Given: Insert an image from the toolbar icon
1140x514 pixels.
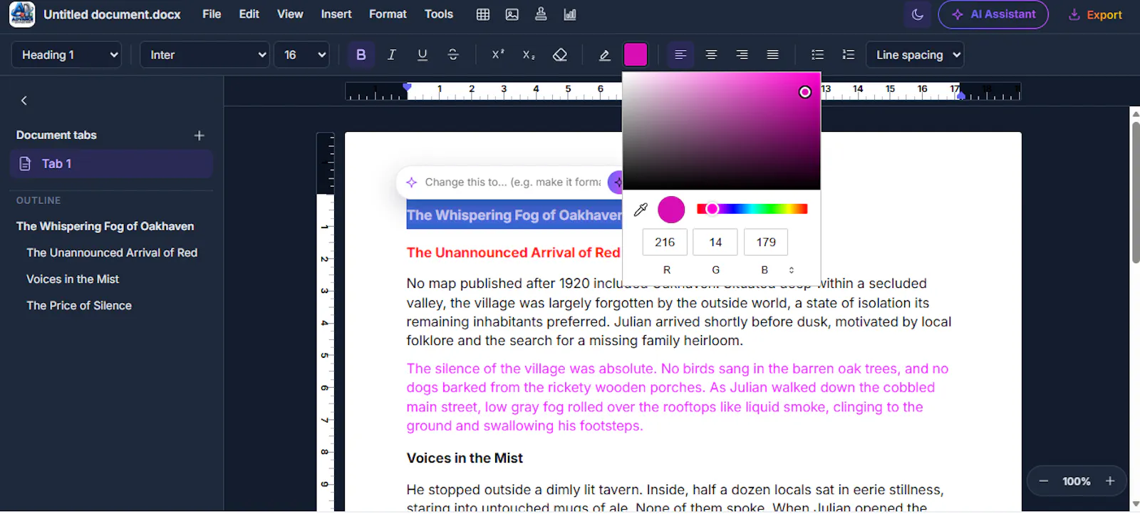Looking at the screenshot, I should click(512, 14).
